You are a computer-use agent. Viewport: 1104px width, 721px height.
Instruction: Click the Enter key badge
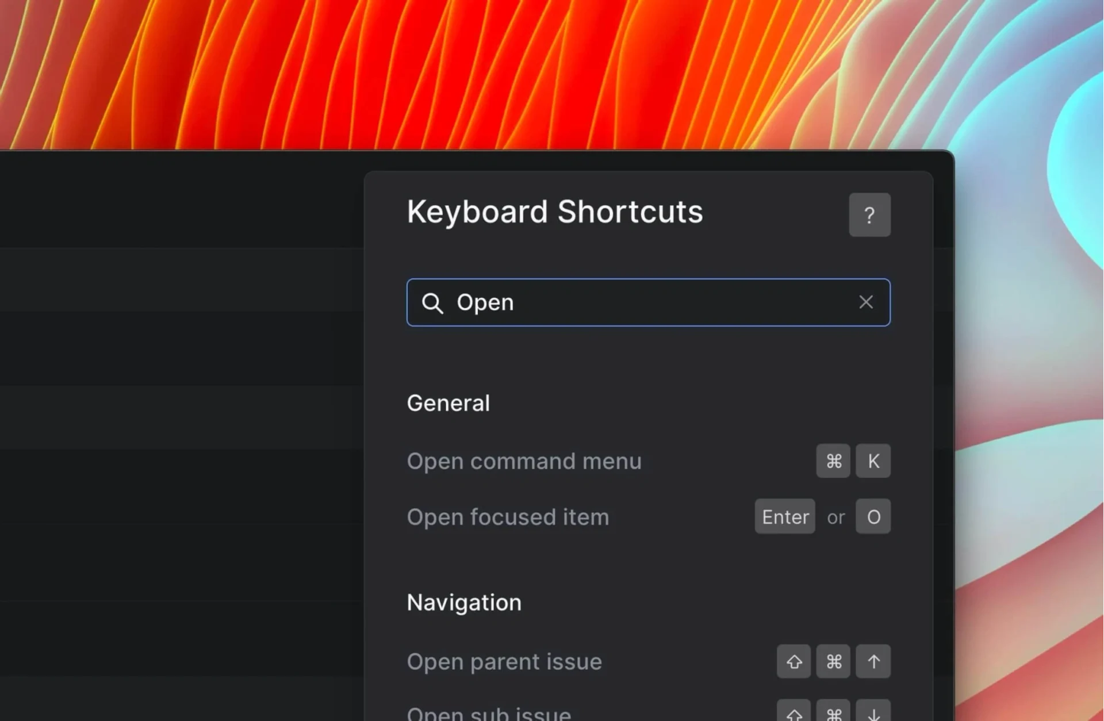tap(784, 516)
